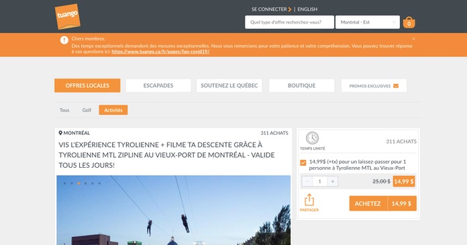Click the 311 ACHATS text beside the clock
The width and height of the screenshot is (467, 245).
pyautogui.click(x=401, y=142)
